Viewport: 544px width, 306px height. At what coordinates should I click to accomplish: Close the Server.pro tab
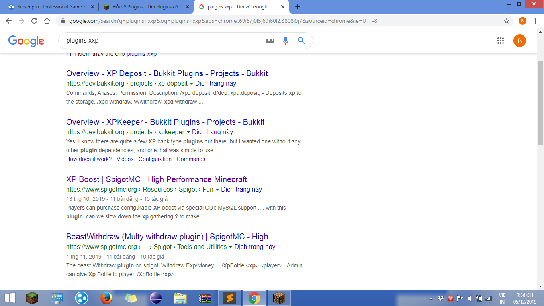(x=93, y=7)
